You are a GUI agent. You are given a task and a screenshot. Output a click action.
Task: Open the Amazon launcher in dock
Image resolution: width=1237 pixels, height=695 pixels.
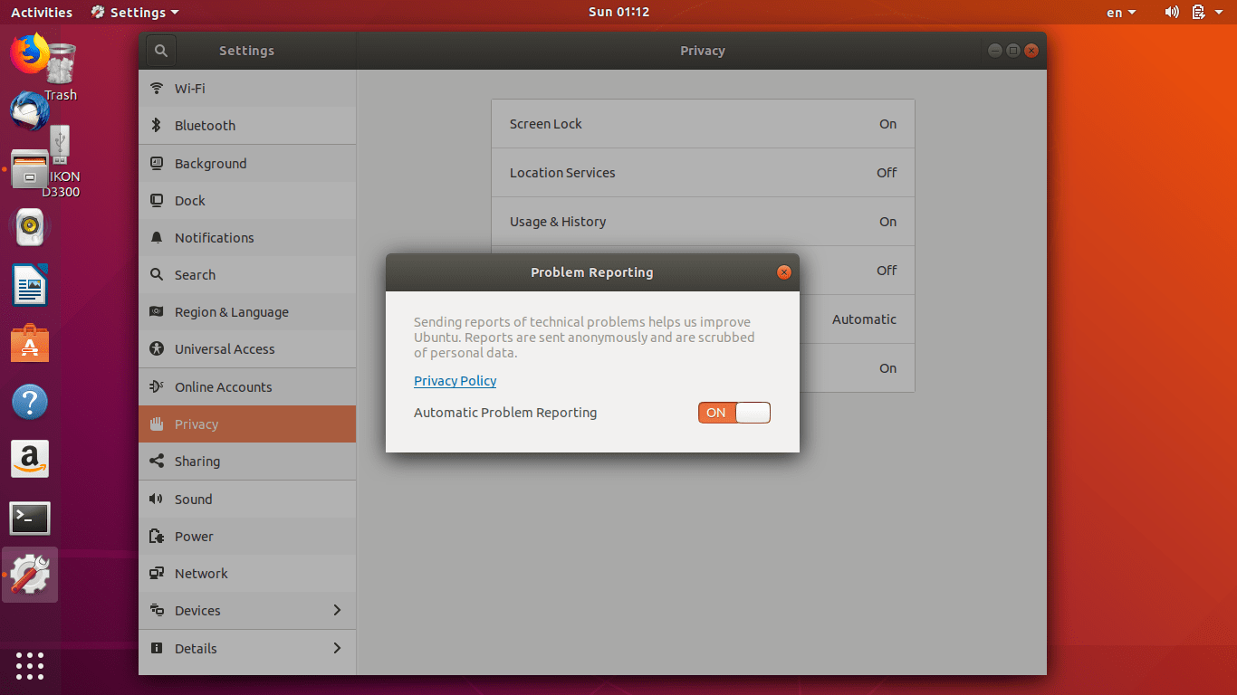29,460
